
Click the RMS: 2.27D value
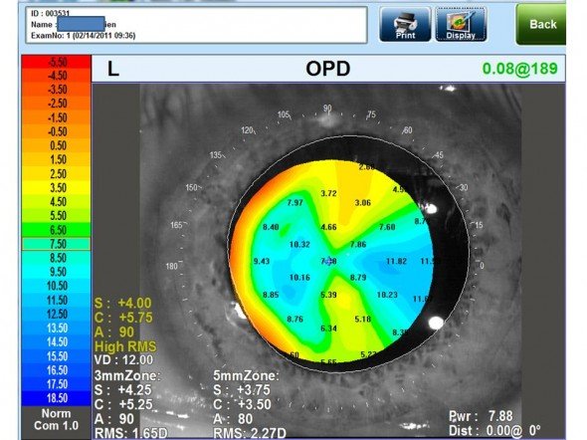click(250, 433)
